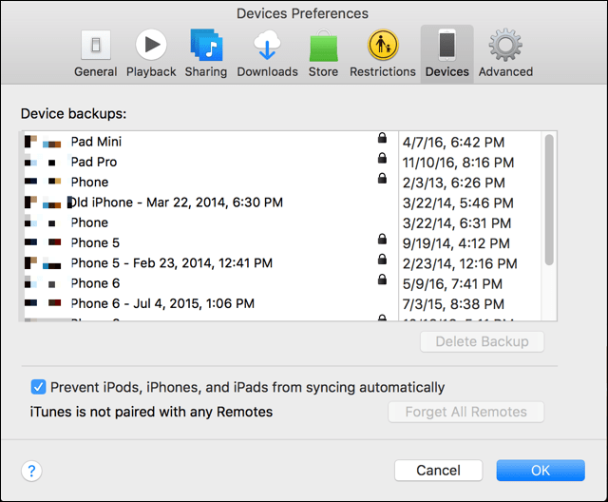Open the Playback preferences icon

pyautogui.click(x=151, y=45)
